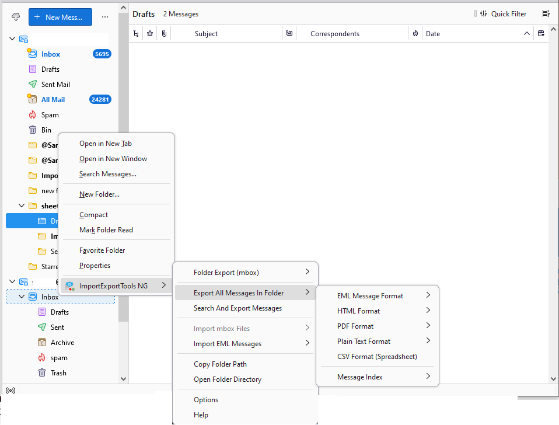This screenshot has width=559, height=425.
Task: Expand HTML Format submenu
Action: (x=378, y=311)
